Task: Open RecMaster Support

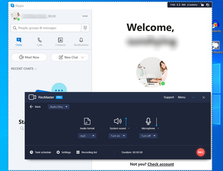Action: pyautogui.click(x=169, y=97)
